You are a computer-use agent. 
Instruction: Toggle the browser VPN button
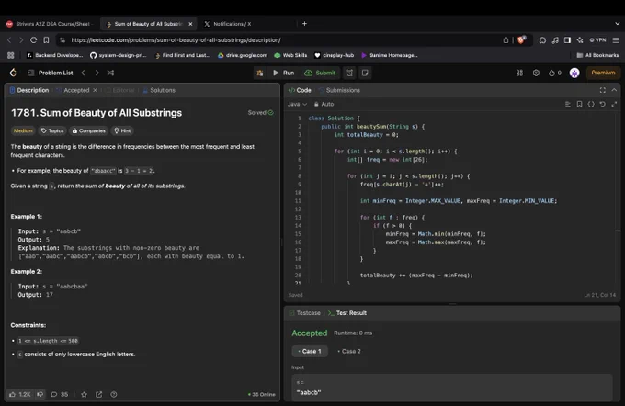(x=597, y=40)
